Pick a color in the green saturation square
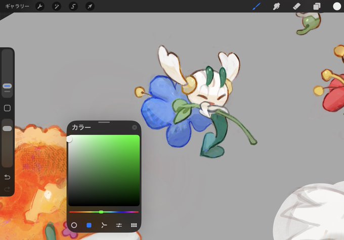The image size is (344, 240). (x=104, y=170)
